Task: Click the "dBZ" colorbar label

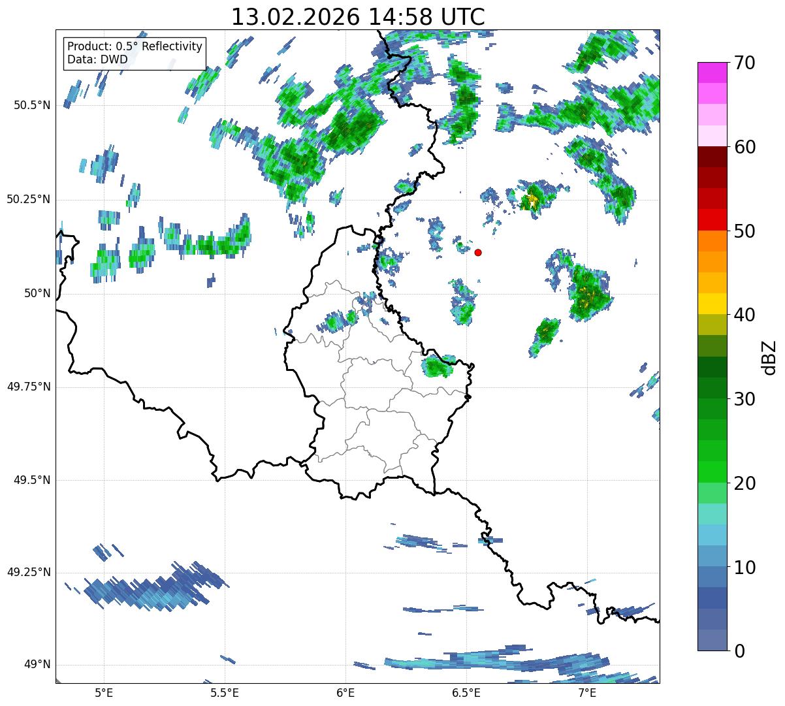Action: click(x=769, y=357)
